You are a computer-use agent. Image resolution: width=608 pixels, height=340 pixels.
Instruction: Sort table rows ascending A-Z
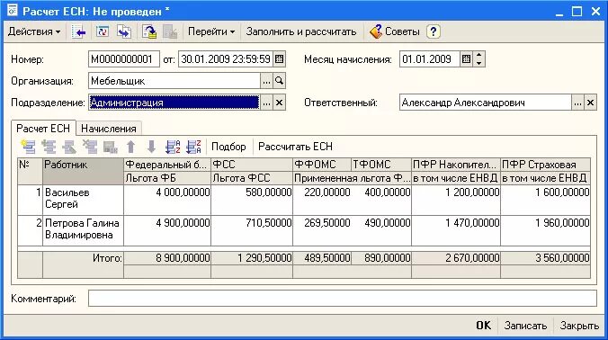pyautogui.click(x=173, y=147)
